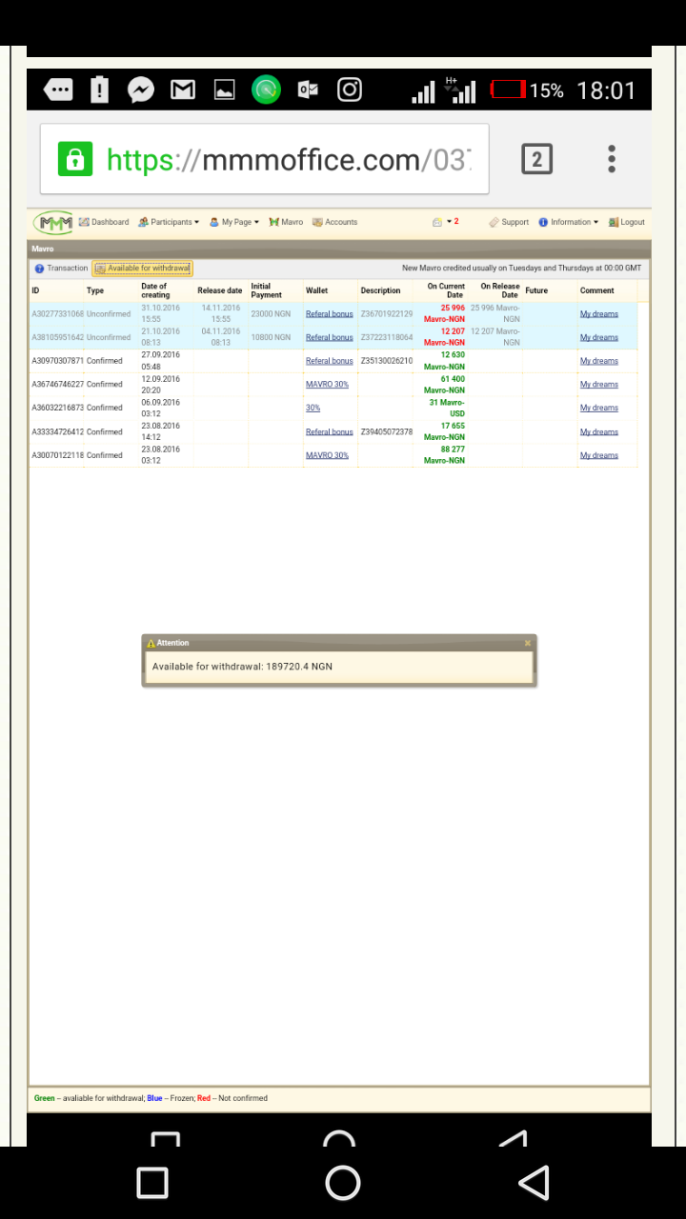This screenshot has width=686, height=1219.
Task: Click Available for withdrawal button
Action: (142, 269)
